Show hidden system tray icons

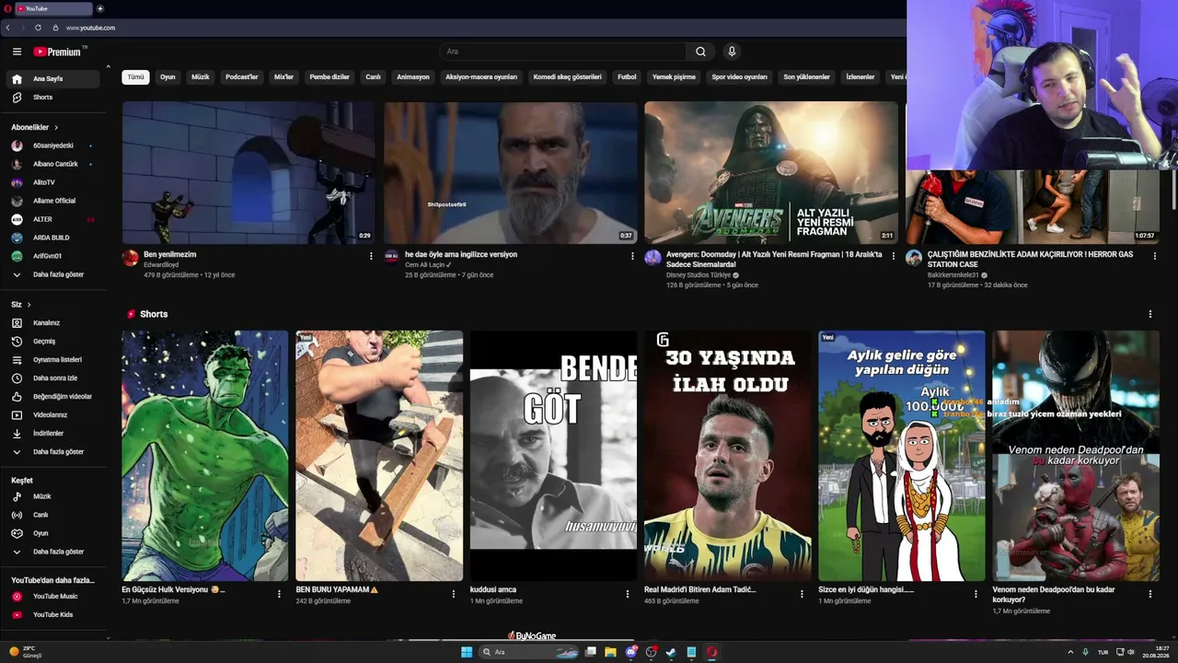pos(1070,652)
